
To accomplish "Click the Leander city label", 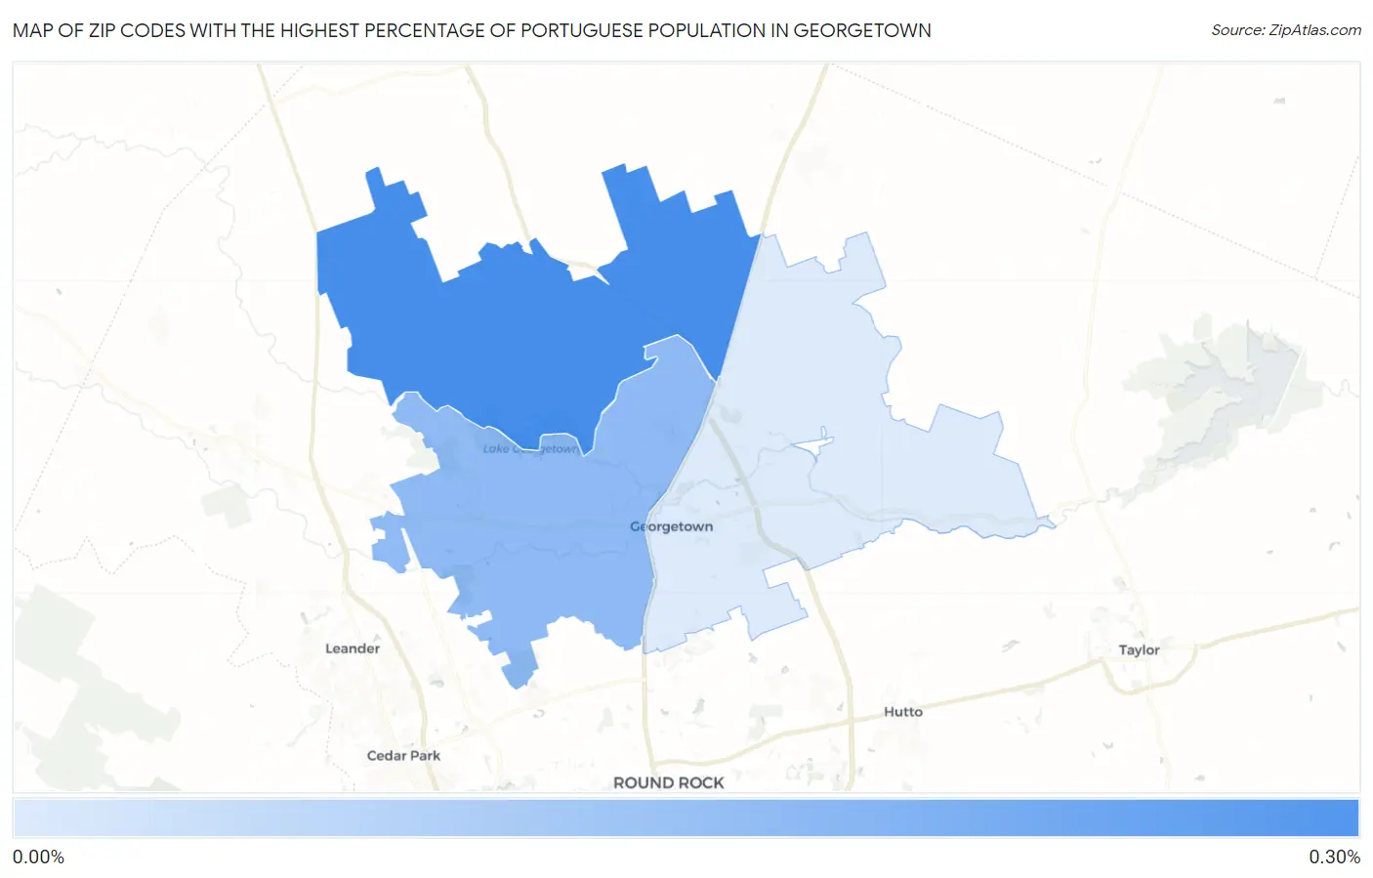I will tap(353, 648).
